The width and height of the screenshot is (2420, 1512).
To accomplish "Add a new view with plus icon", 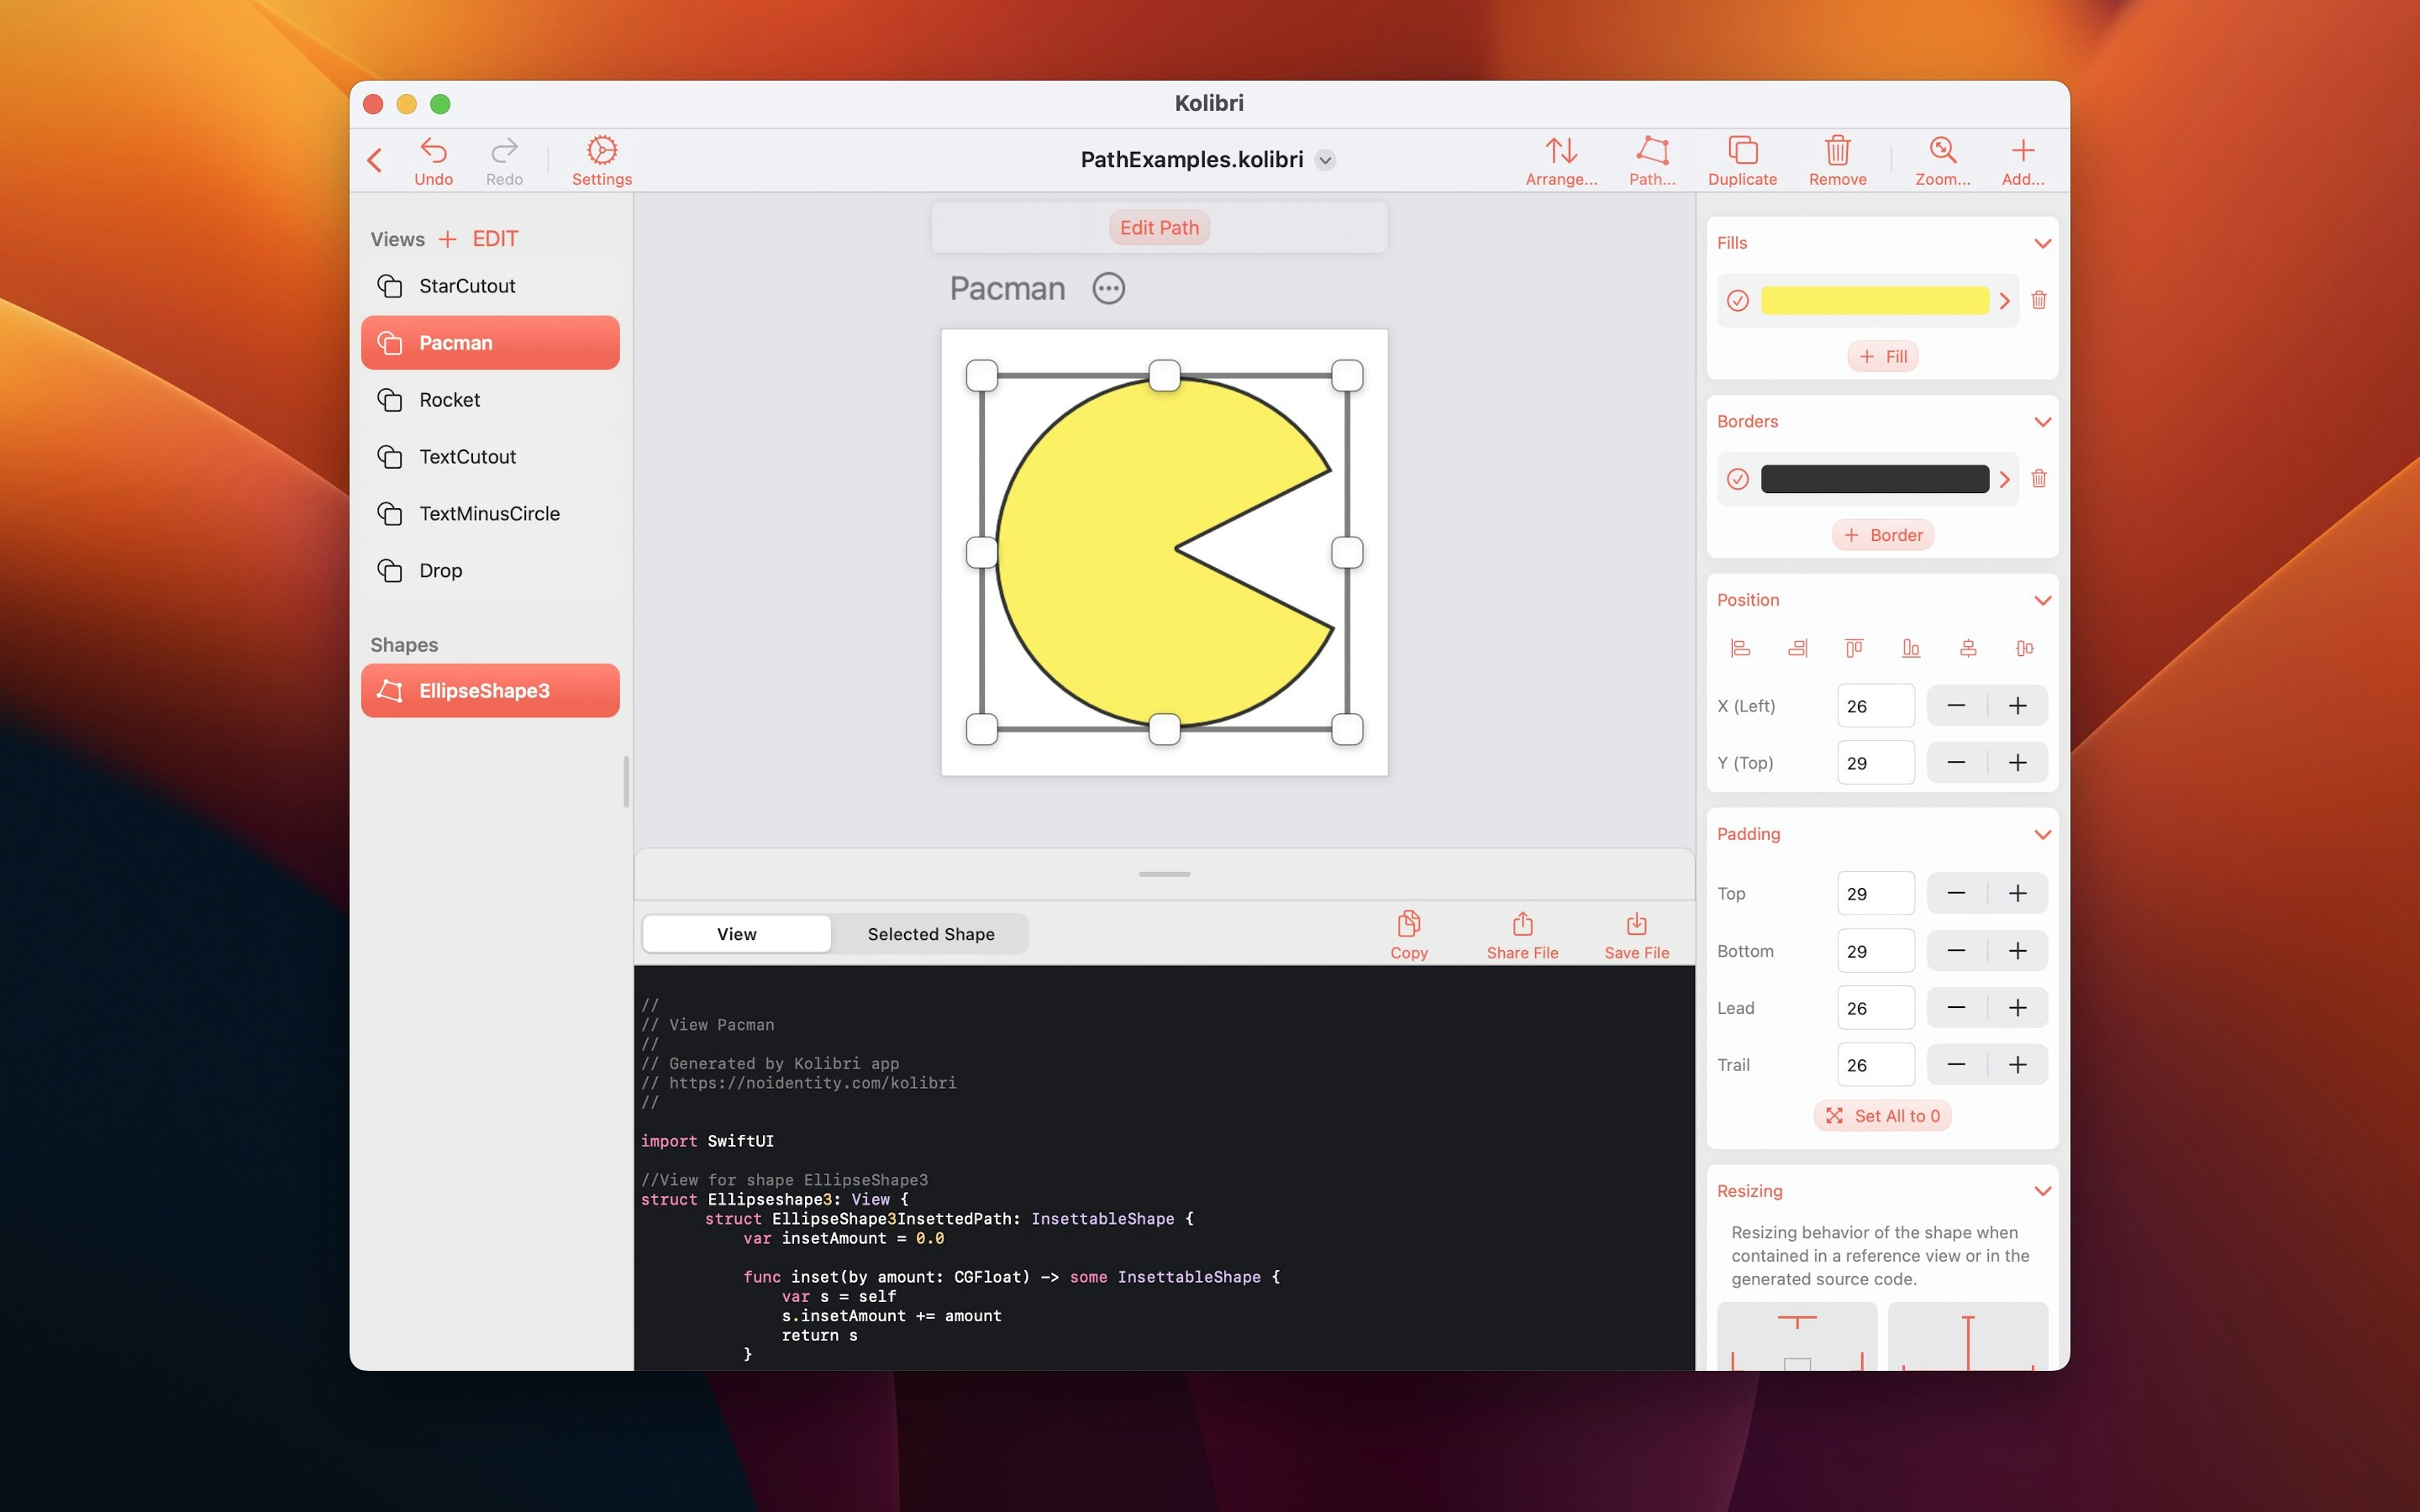I will (x=447, y=239).
